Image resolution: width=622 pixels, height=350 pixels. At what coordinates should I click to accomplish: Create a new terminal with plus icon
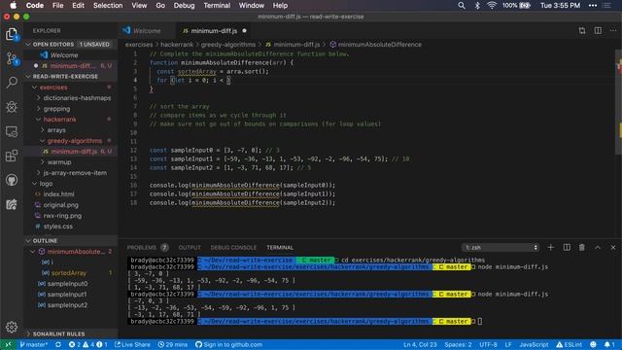pos(550,247)
